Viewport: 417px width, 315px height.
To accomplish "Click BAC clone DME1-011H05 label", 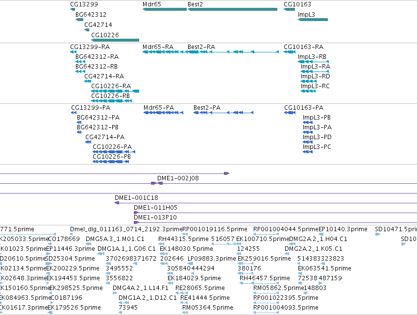I will coord(155,208).
